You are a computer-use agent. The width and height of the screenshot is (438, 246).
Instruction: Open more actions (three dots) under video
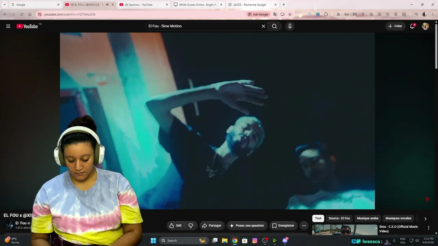pyautogui.click(x=304, y=225)
